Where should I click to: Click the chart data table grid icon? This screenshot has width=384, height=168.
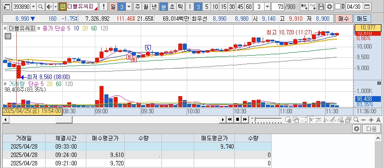coord(8,37)
